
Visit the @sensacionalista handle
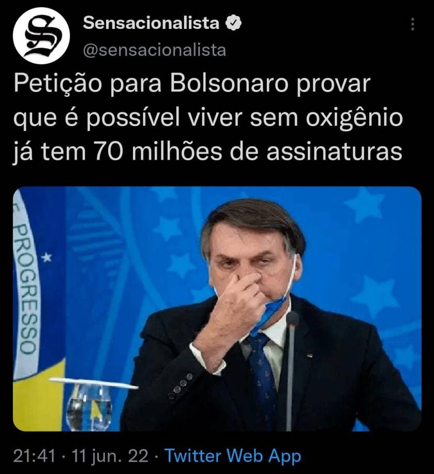click(x=155, y=50)
